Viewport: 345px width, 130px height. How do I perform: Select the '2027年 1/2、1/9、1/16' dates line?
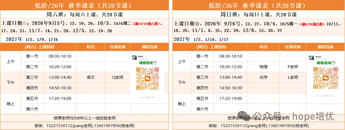click(32, 40)
